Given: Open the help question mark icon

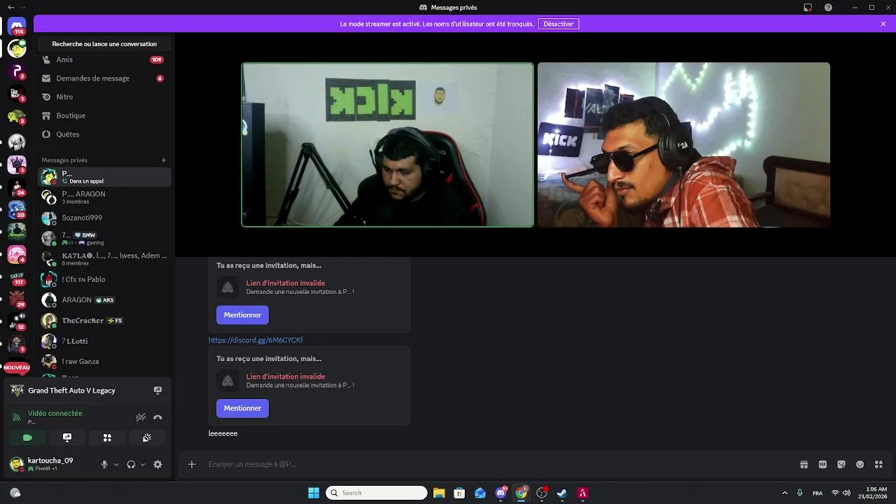Looking at the screenshot, I should coord(829,8).
